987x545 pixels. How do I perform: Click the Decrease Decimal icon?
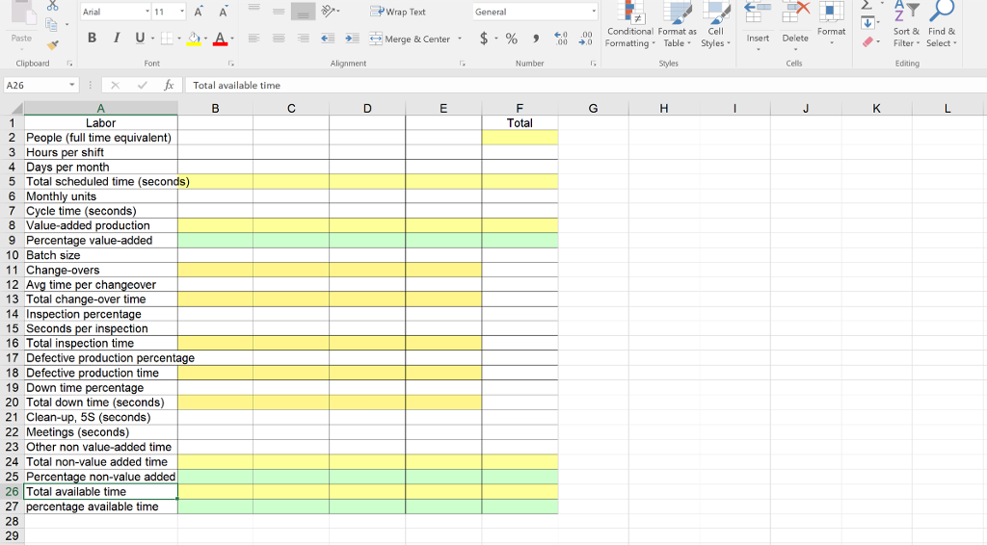(585, 39)
